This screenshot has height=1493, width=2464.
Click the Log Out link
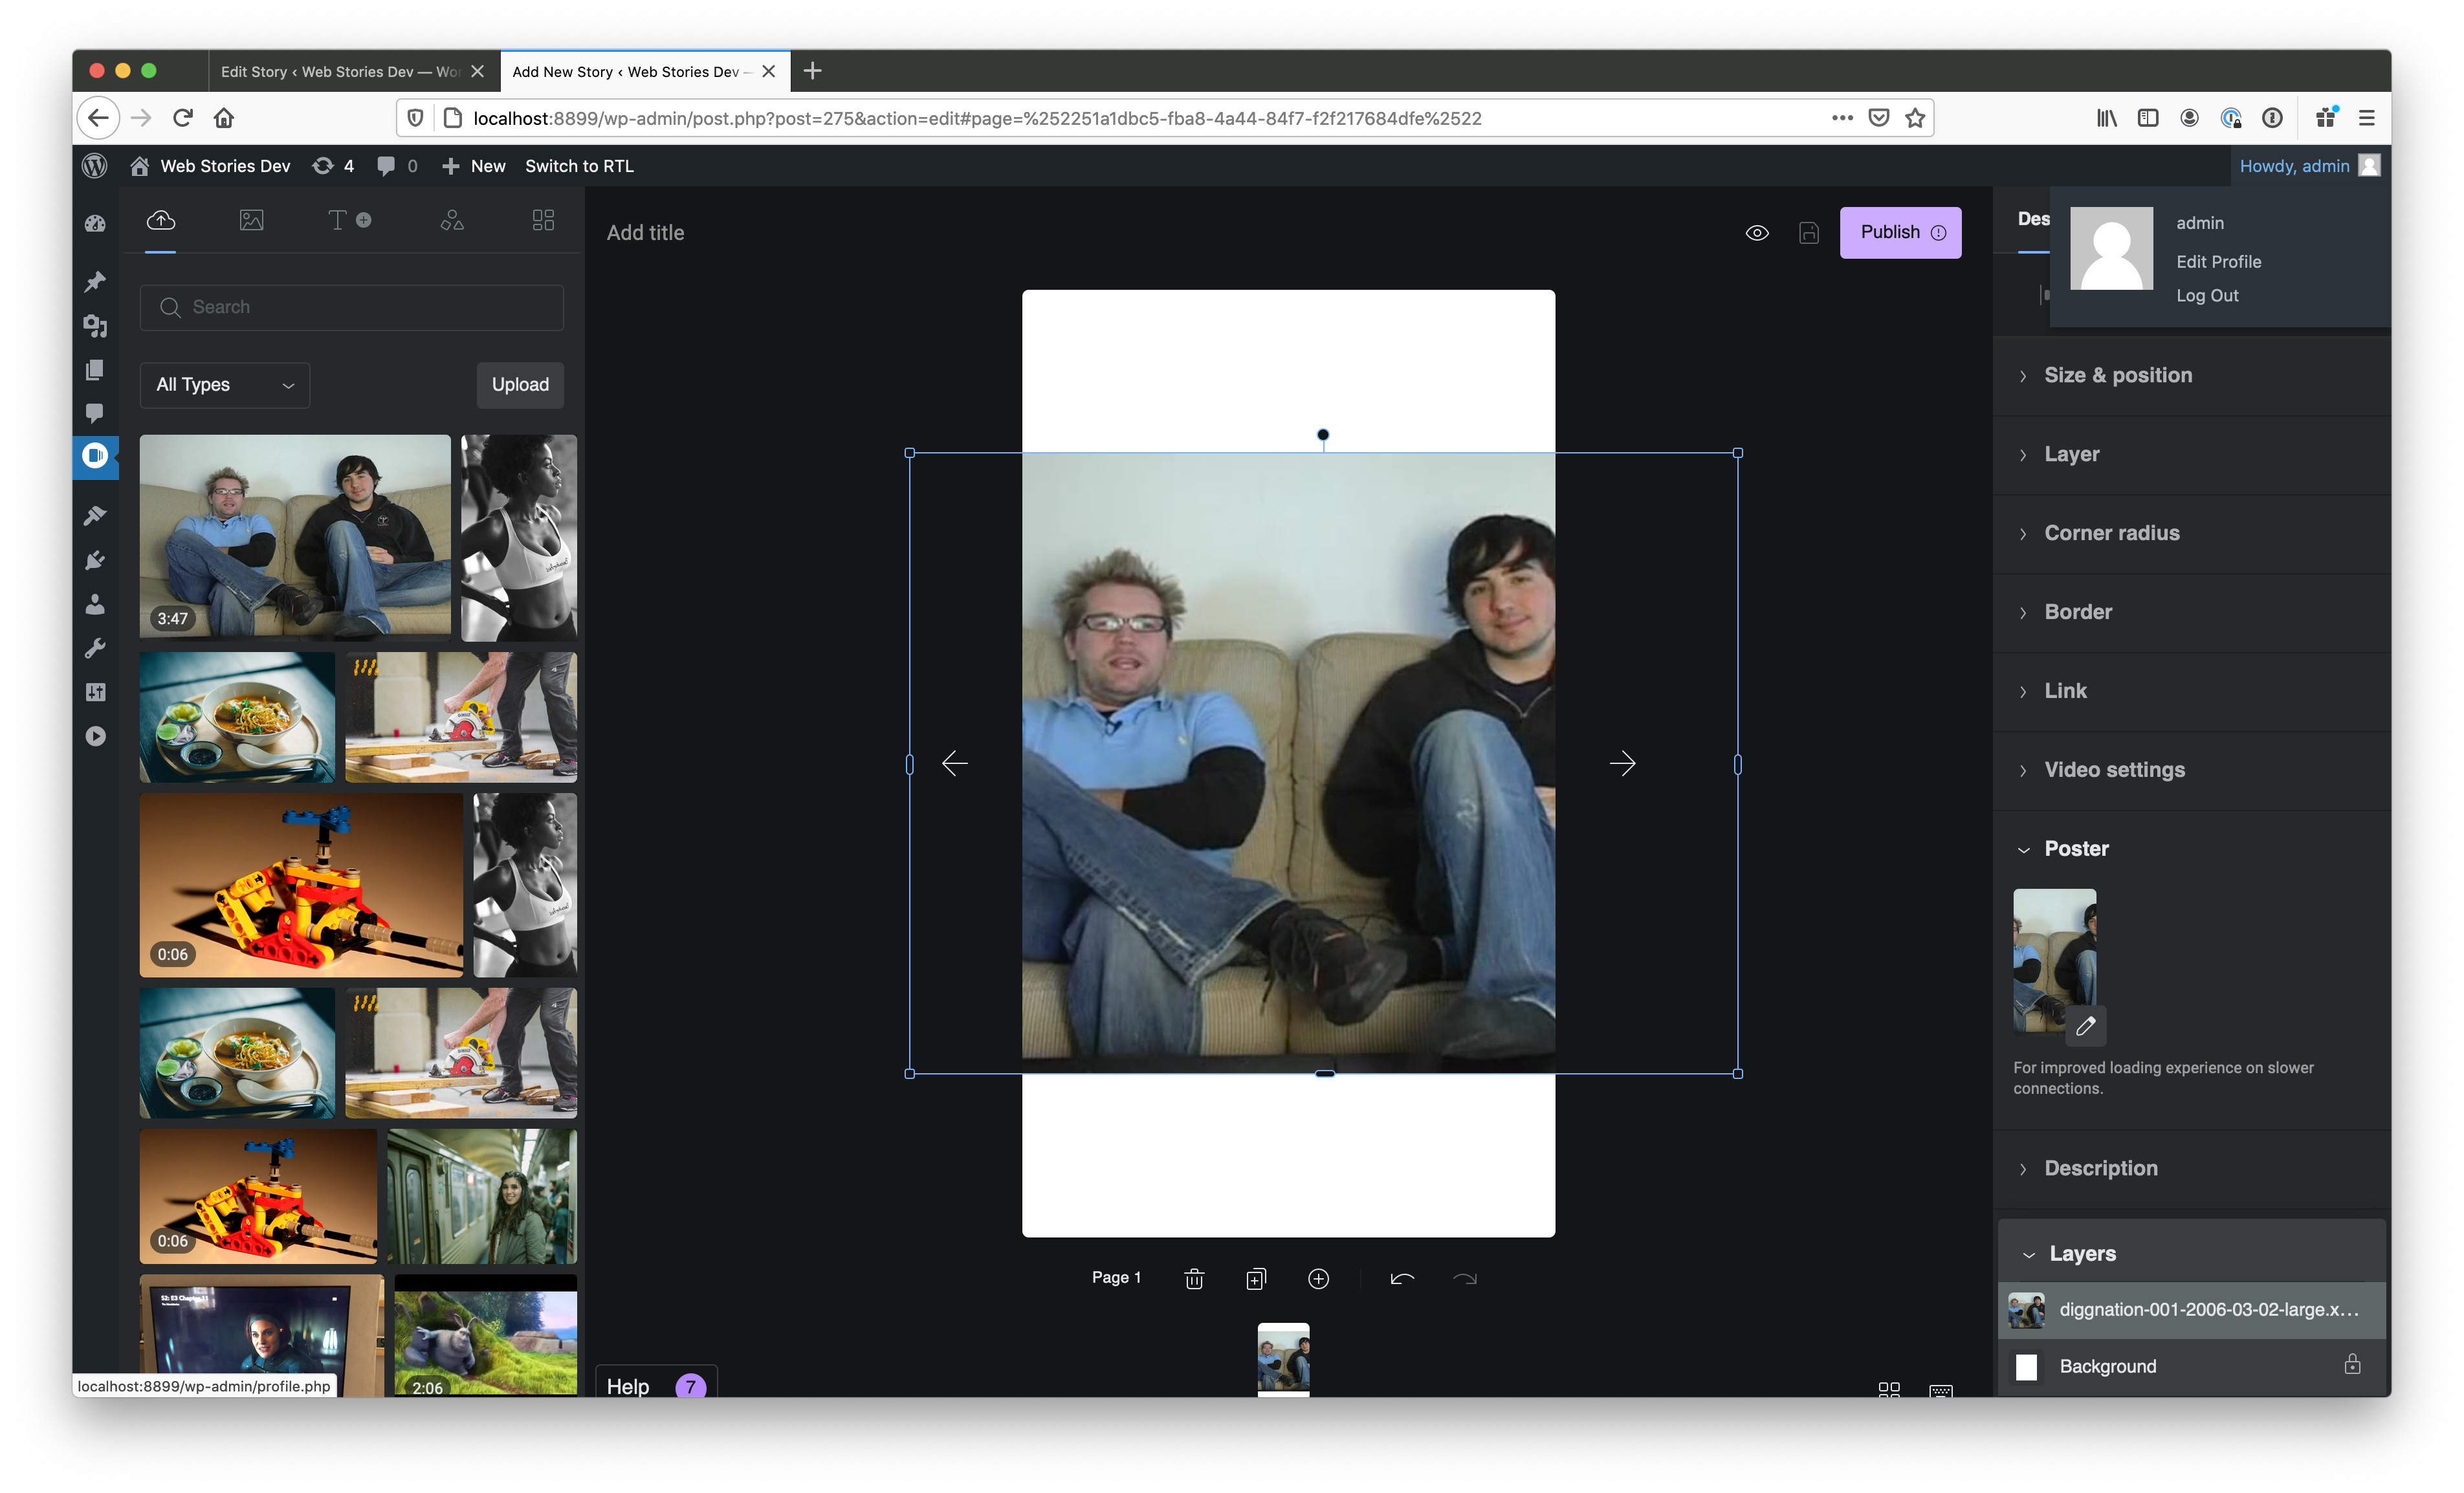coord(2207,295)
